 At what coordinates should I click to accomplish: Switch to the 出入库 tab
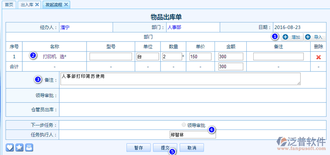click(27, 5)
